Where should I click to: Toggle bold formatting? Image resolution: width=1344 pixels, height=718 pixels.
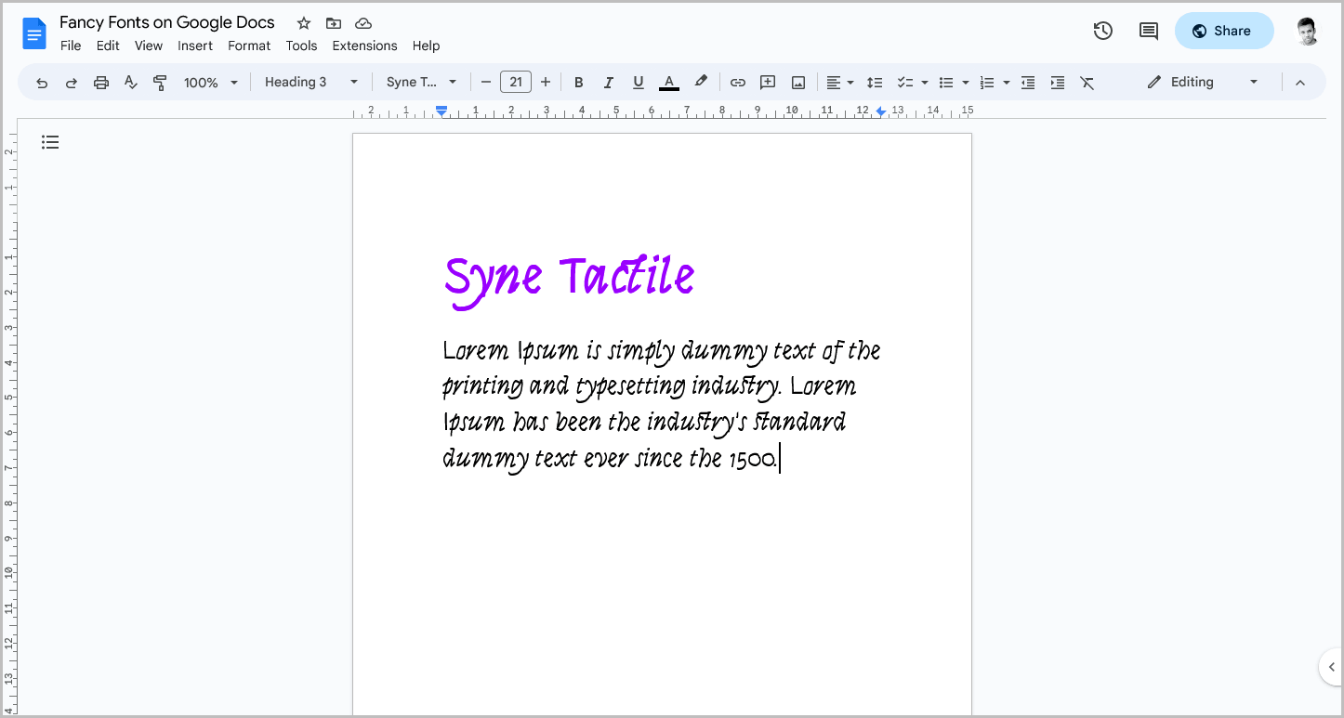pyautogui.click(x=579, y=82)
